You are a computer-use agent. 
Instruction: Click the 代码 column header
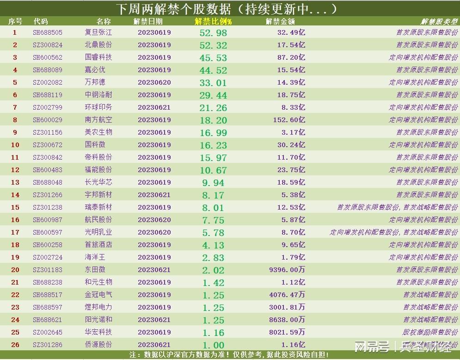point(41,21)
